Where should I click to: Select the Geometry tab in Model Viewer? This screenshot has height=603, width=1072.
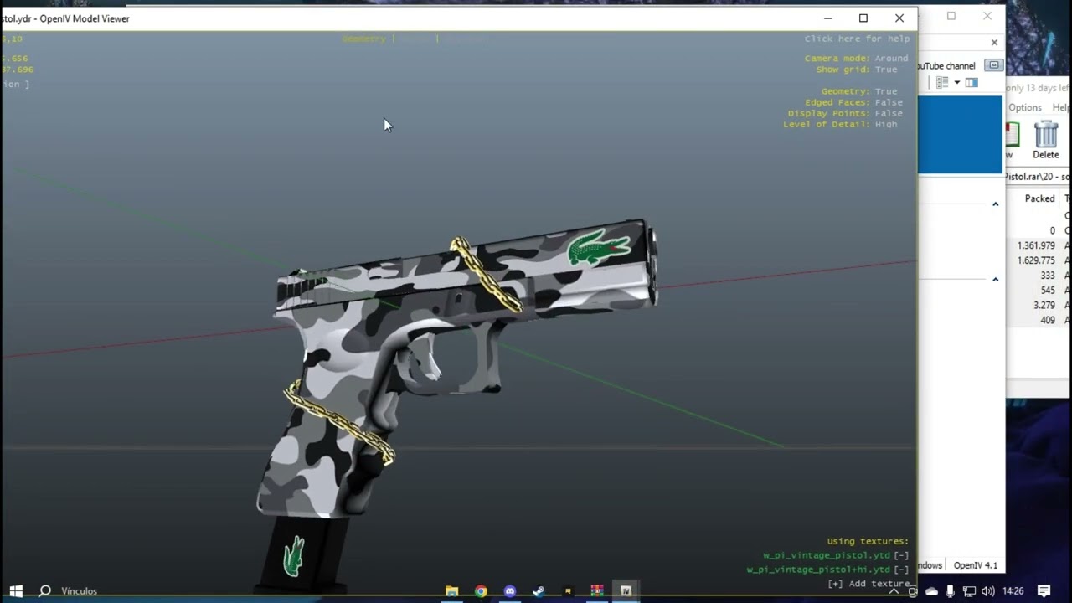point(364,39)
